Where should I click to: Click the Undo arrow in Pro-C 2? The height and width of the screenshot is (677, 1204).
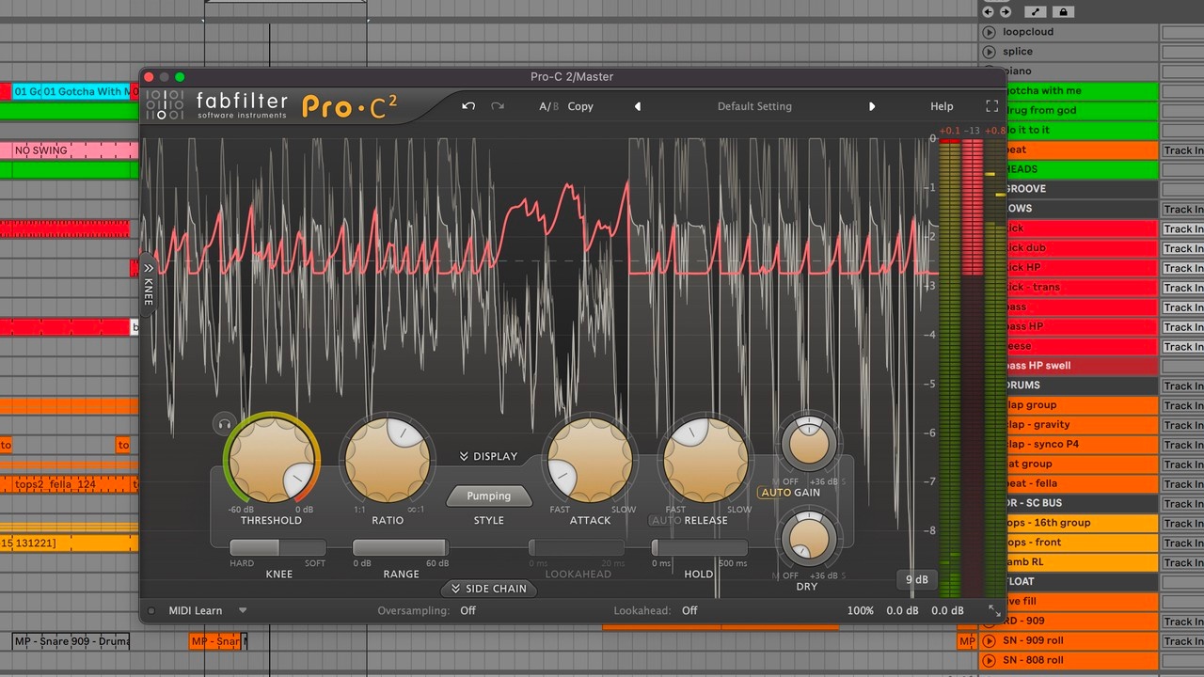(468, 106)
